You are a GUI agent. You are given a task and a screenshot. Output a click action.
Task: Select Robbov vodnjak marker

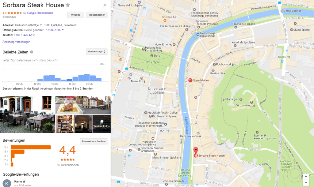[x=214, y=65]
